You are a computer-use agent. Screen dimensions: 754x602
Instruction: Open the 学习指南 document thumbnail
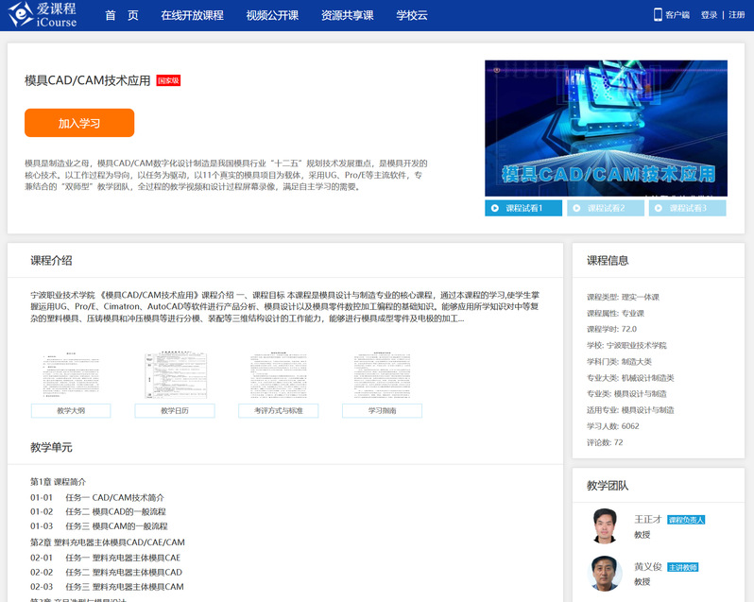(383, 376)
